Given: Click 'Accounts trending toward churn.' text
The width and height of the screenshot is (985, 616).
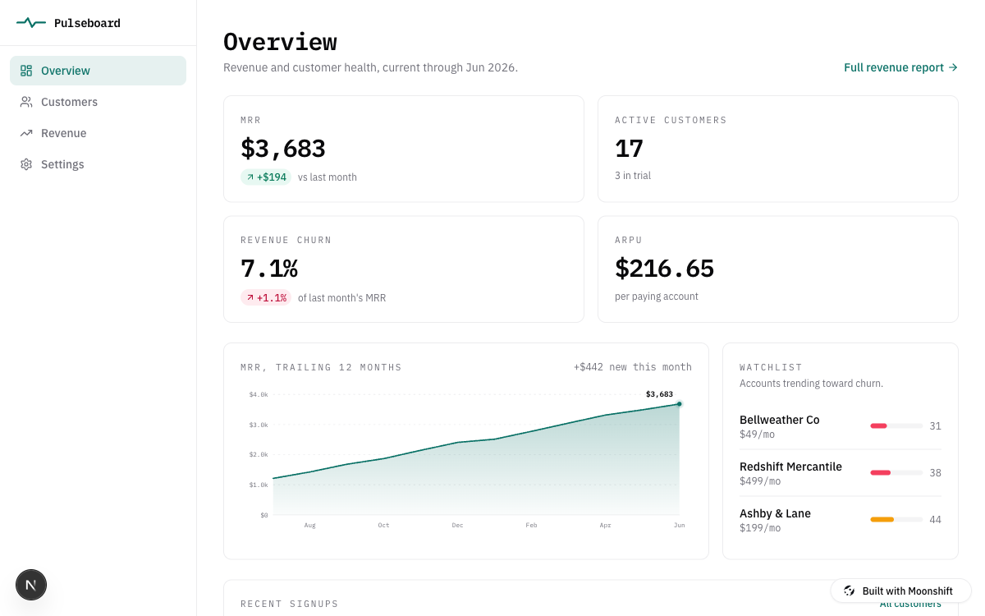Looking at the screenshot, I should point(811,384).
